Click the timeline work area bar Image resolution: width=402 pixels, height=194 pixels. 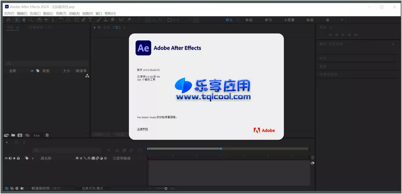pos(184,149)
